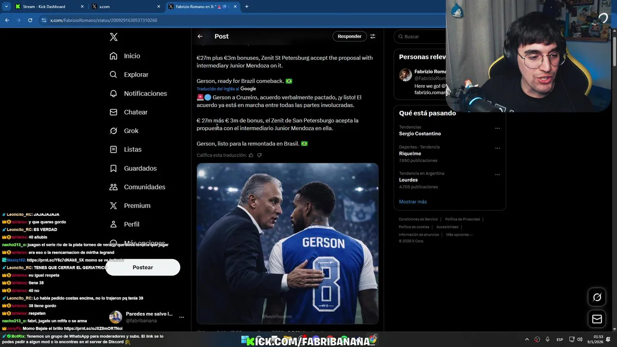Open the floating Grok button at bottom right

597,297
